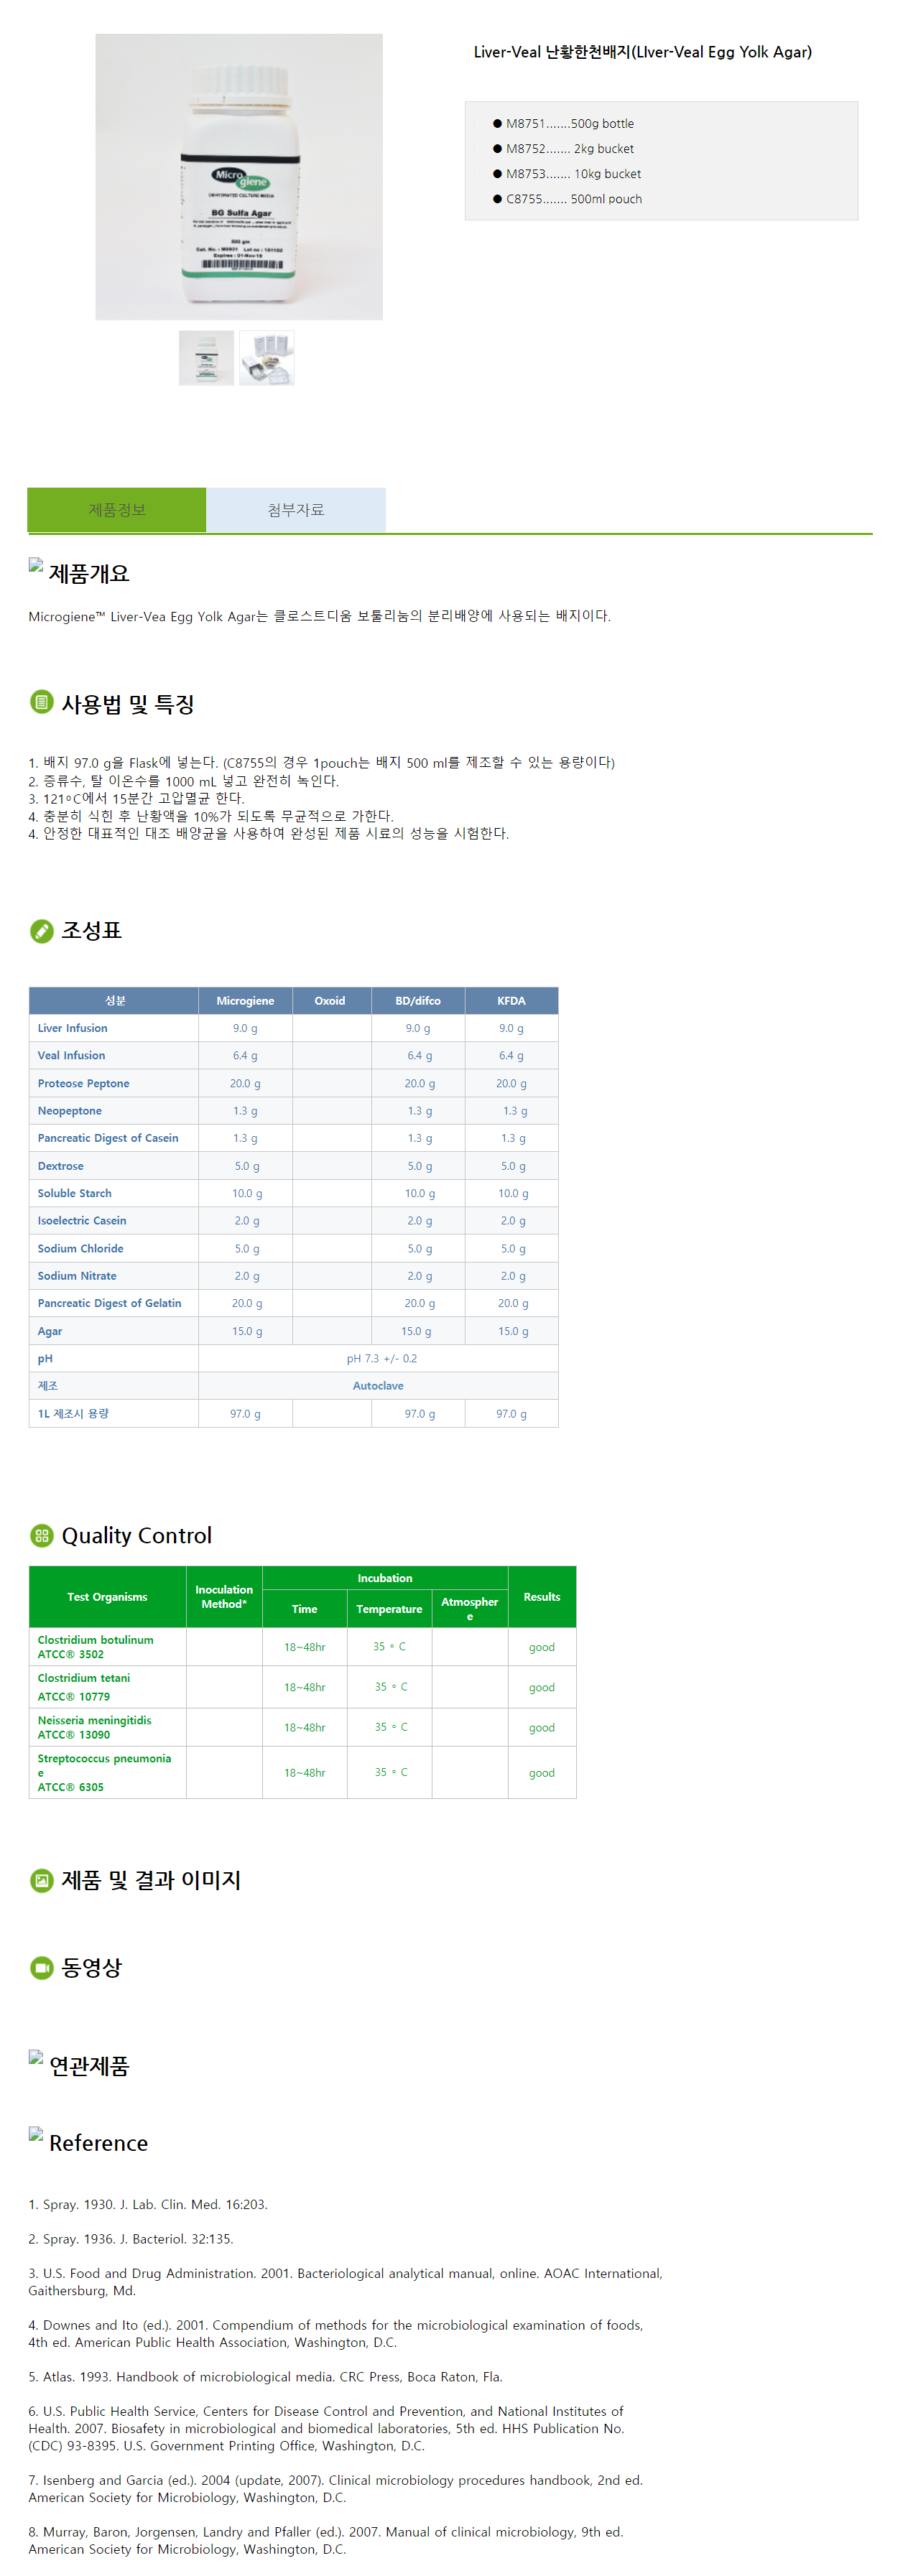Viewport: 903px width, 2576px height.
Task: Click the grid icon beside Quality Control
Action: pos(41,1535)
